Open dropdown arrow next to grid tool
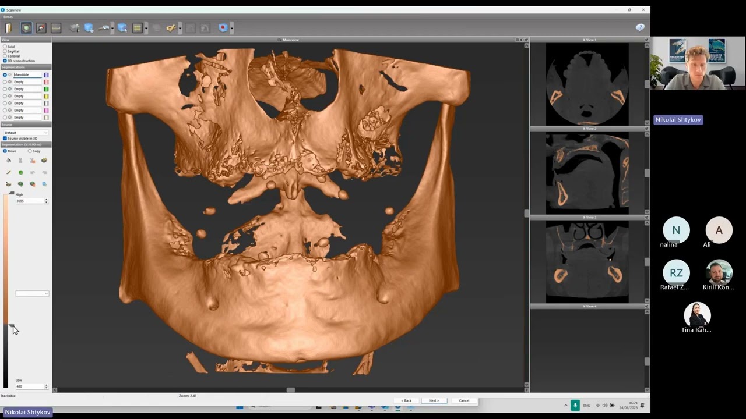The image size is (746, 419). point(146,28)
